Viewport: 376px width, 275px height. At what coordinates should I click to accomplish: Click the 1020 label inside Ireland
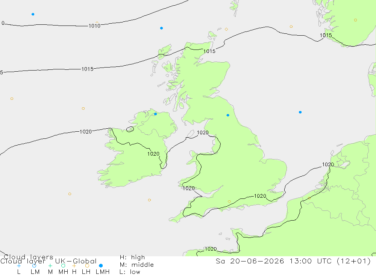point(153,154)
